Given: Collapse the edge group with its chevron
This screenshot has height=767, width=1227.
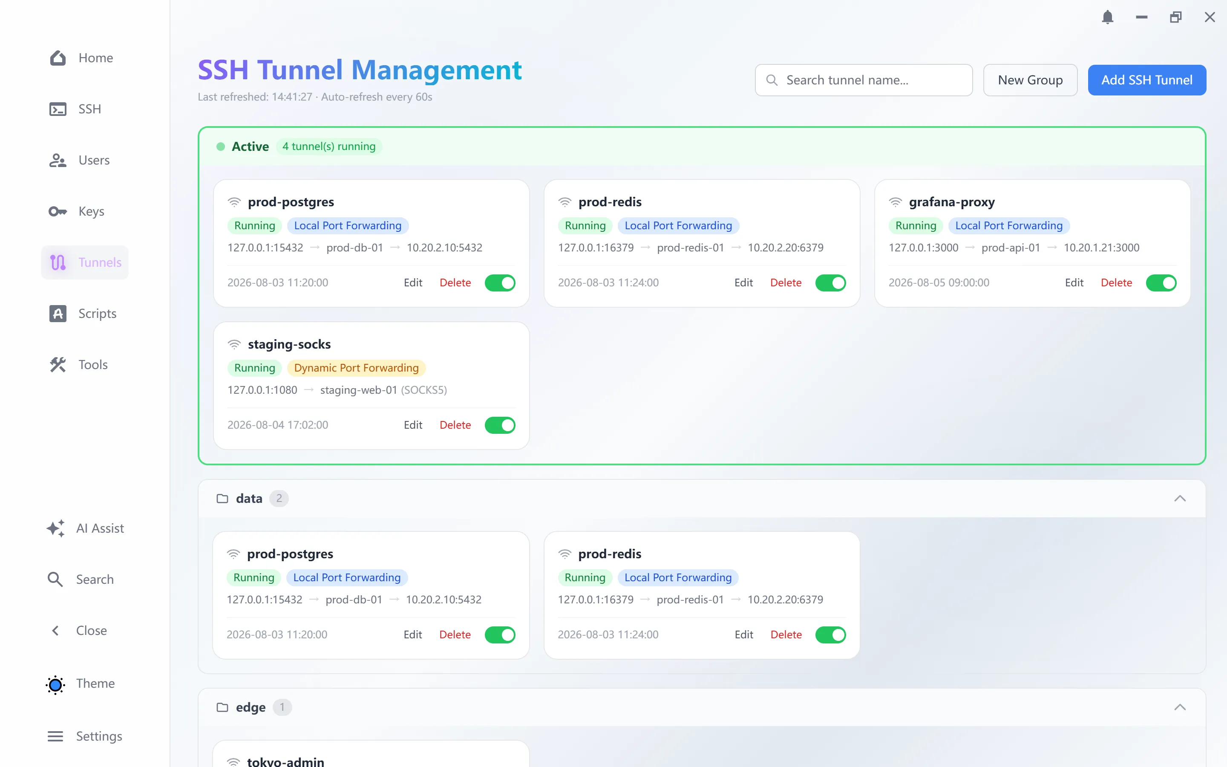Looking at the screenshot, I should pos(1180,707).
